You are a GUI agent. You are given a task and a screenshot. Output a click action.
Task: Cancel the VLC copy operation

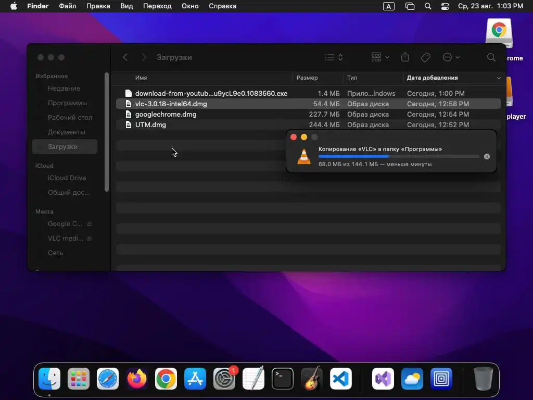point(487,156)
